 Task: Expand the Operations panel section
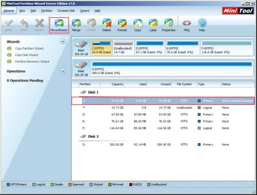click(63, 71)
